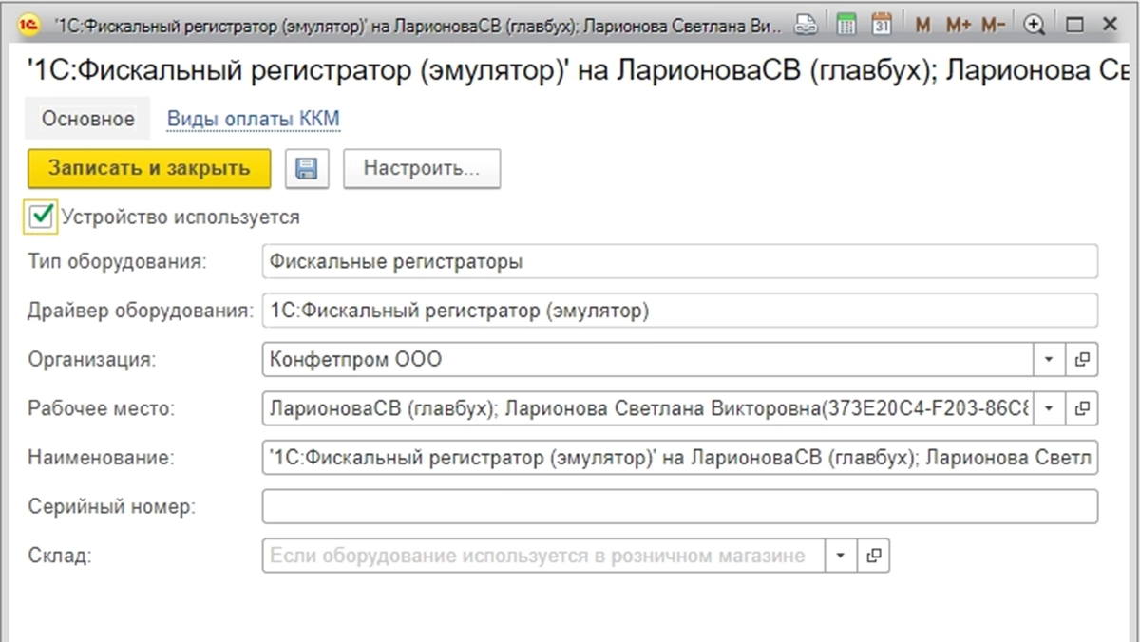Click the Наименование input field
The width and height of the screenshot is (1140, 642).
(x=680, y=458)
